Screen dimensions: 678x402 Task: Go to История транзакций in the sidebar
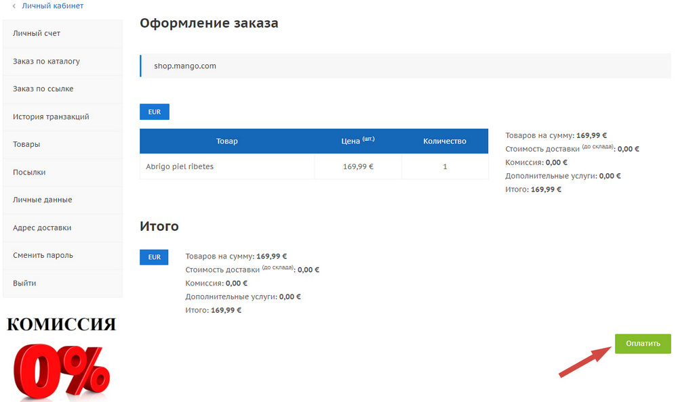(49, 116)
